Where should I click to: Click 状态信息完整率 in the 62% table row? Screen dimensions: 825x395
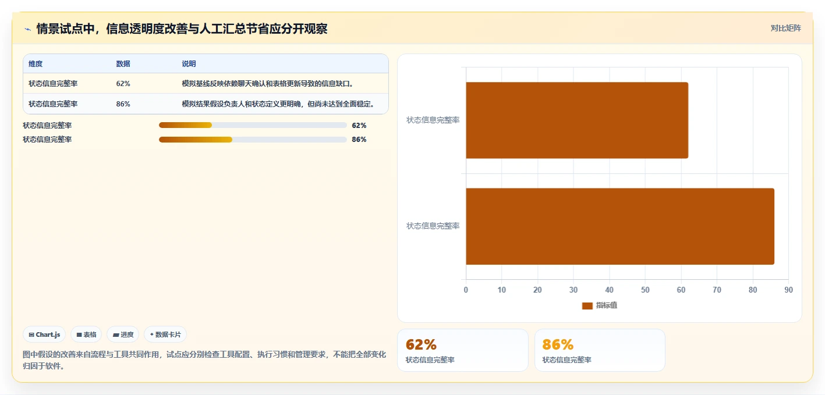53,84
